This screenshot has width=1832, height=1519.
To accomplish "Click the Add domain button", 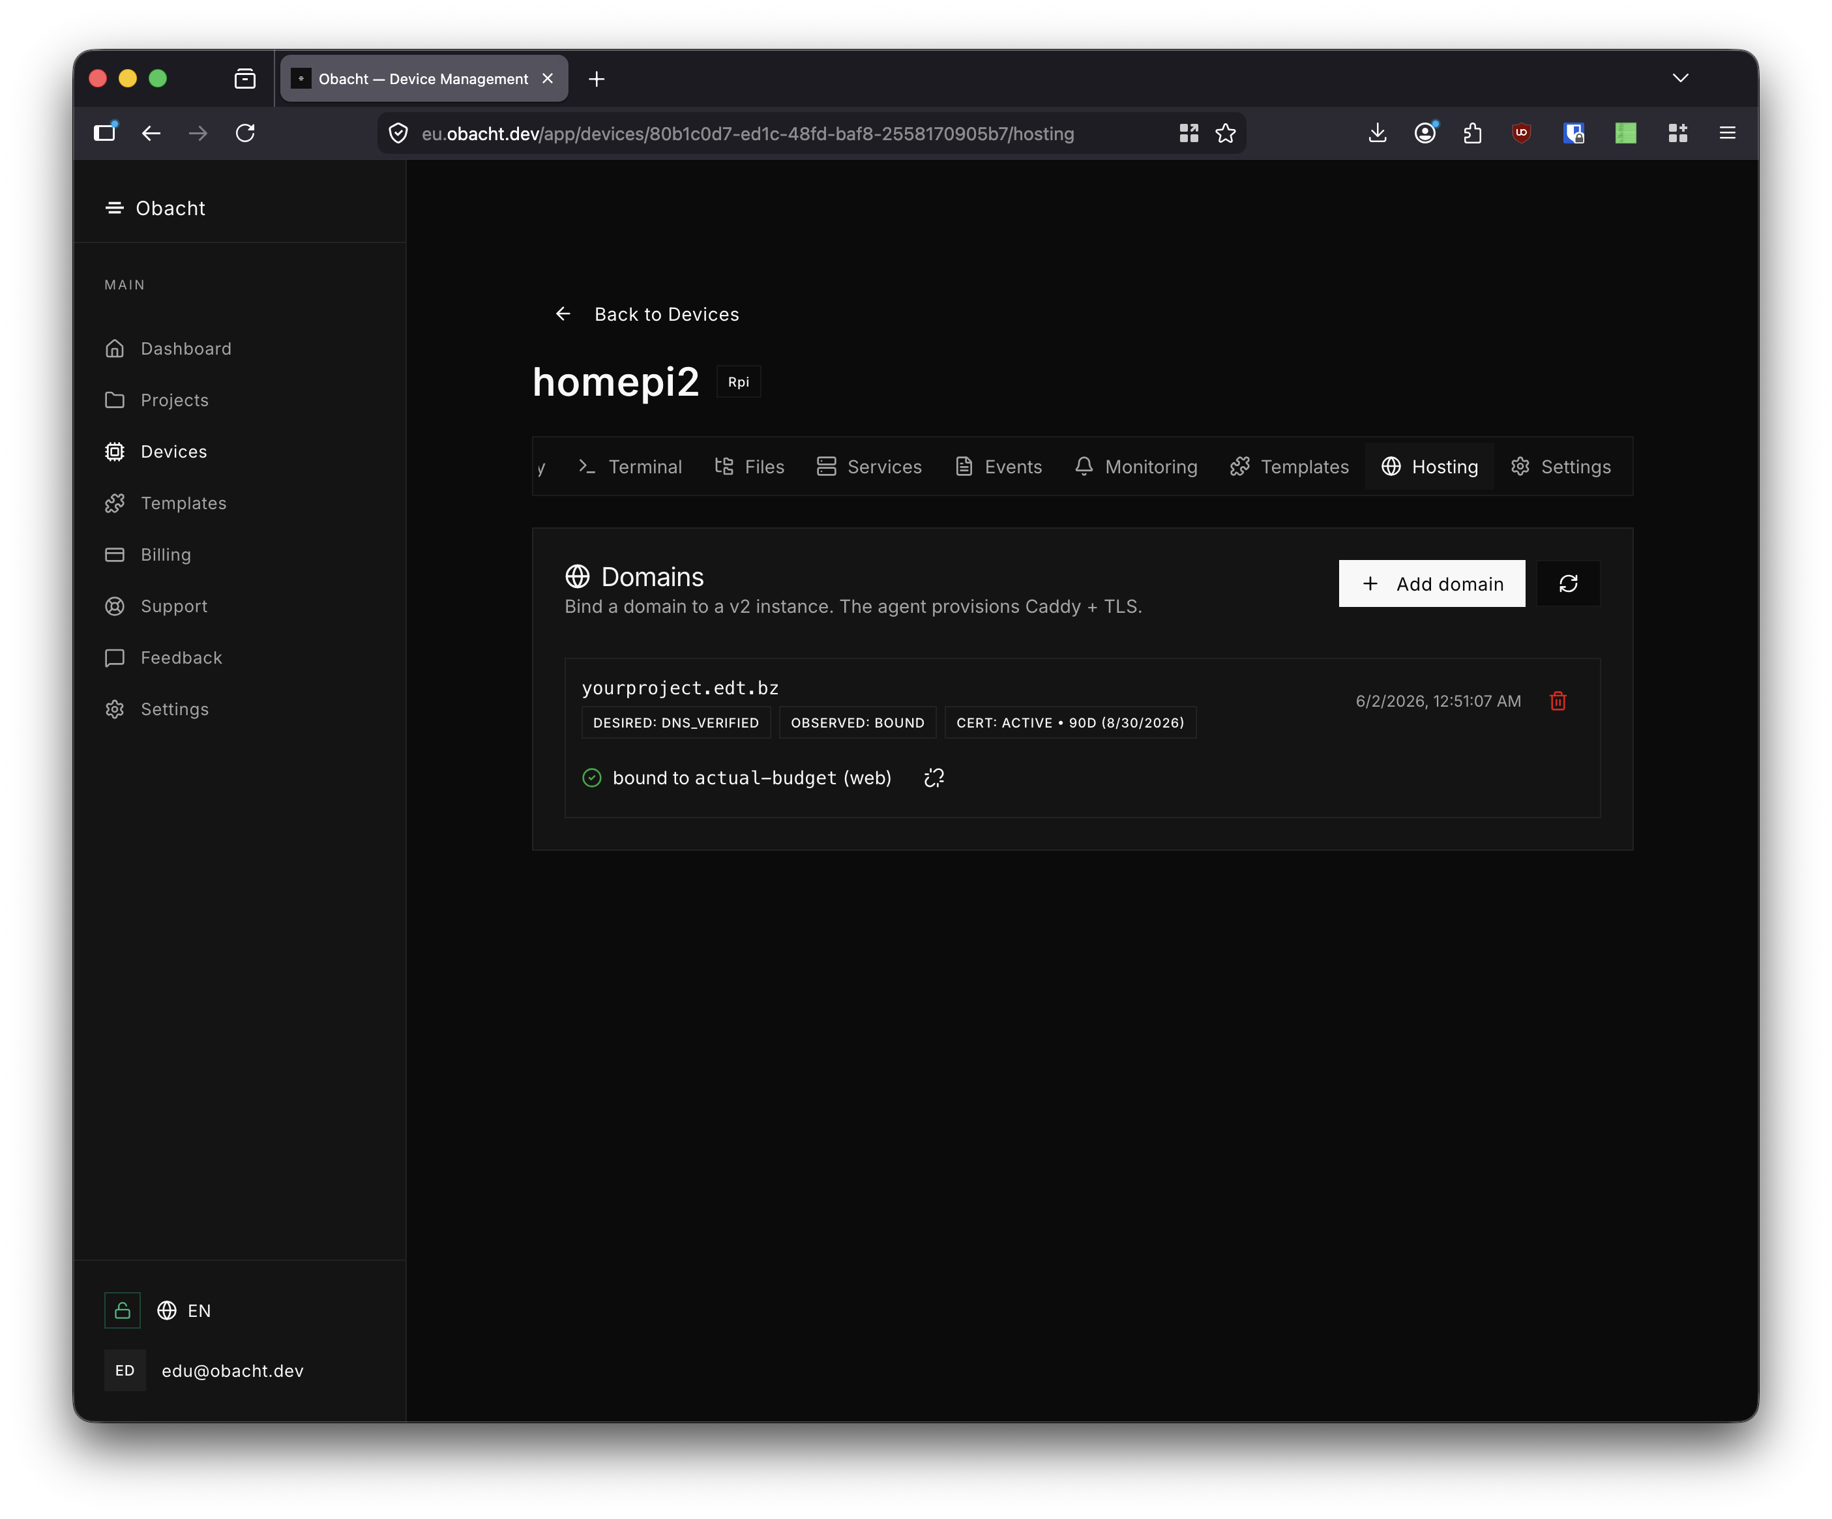I will [x=1432, y=583].
